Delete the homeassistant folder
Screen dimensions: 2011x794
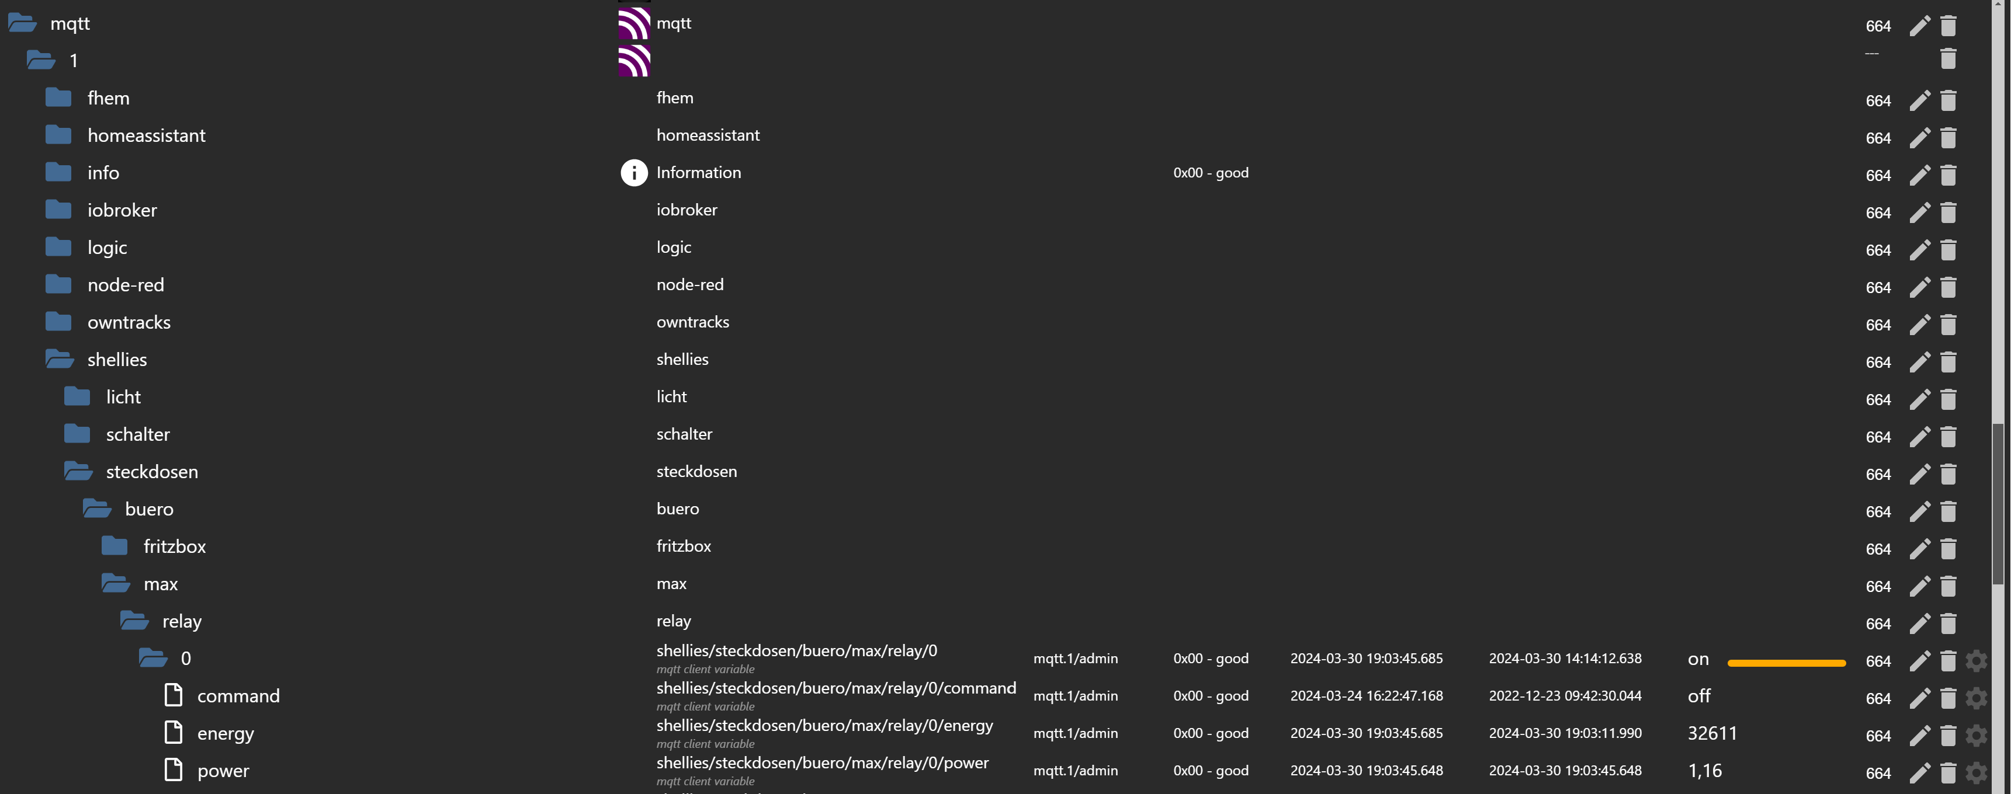pyautogui.click(x=1948, y=138)
